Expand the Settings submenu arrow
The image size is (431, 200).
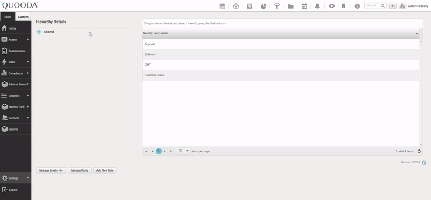[28, 178]
